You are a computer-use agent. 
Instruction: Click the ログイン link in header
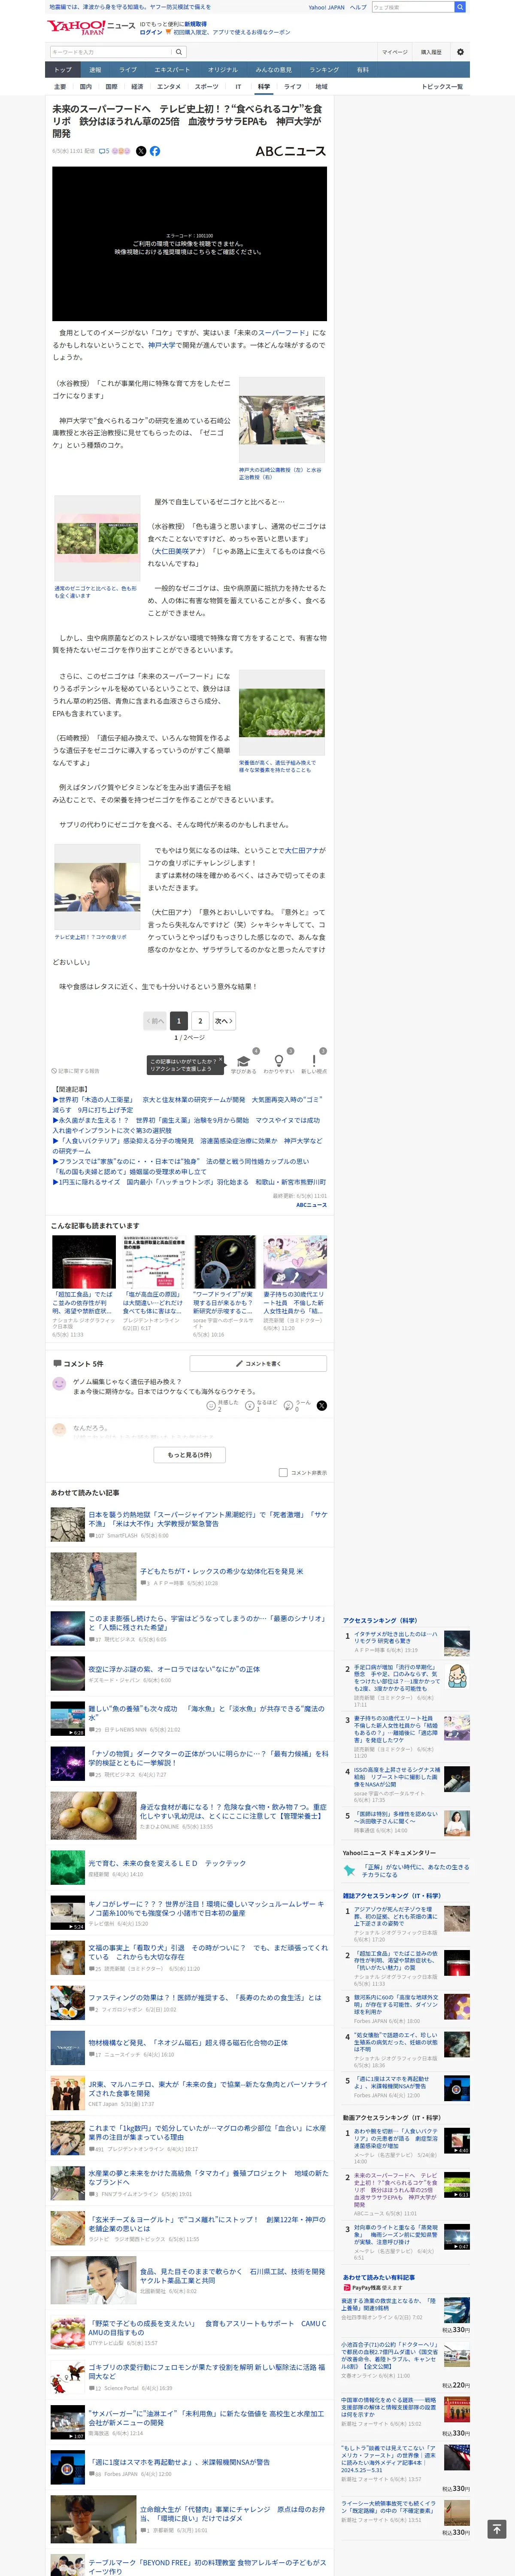[x=151, y=32]
